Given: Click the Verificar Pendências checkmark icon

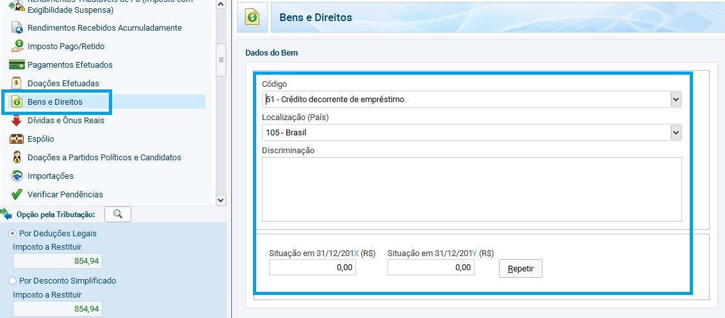Looking at the screenshot, I should tap(17, 194).
